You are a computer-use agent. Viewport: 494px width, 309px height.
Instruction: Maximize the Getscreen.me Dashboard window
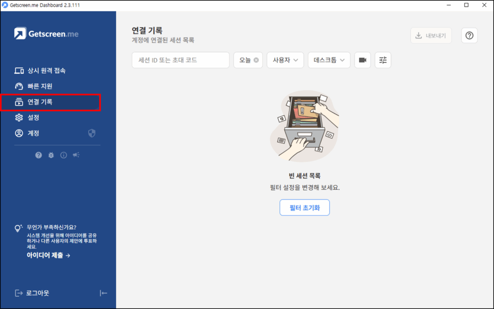click(x=467, y=5)
